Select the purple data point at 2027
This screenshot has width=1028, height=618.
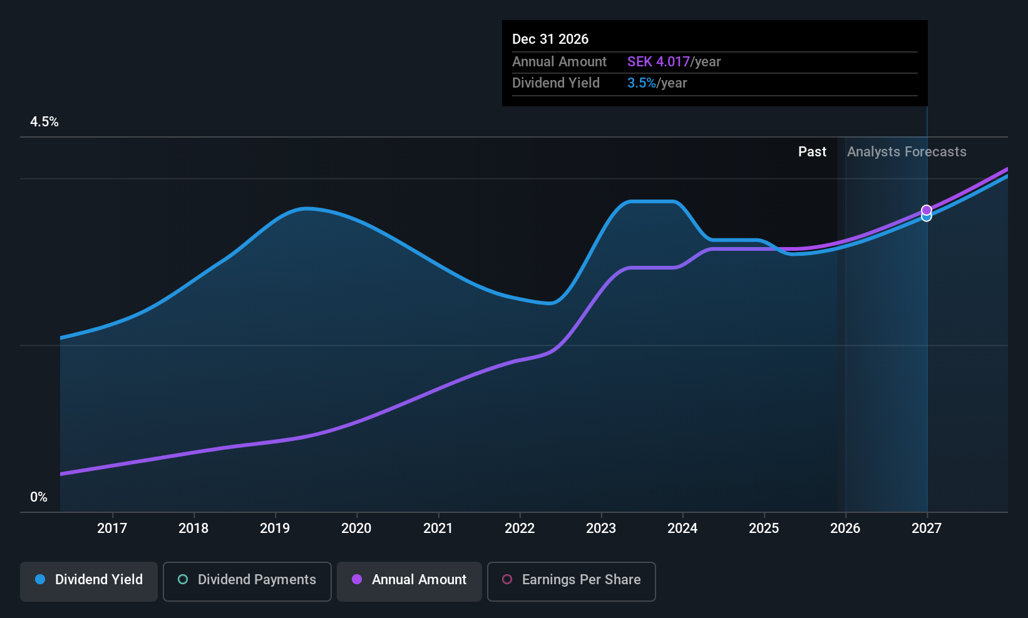927,210
